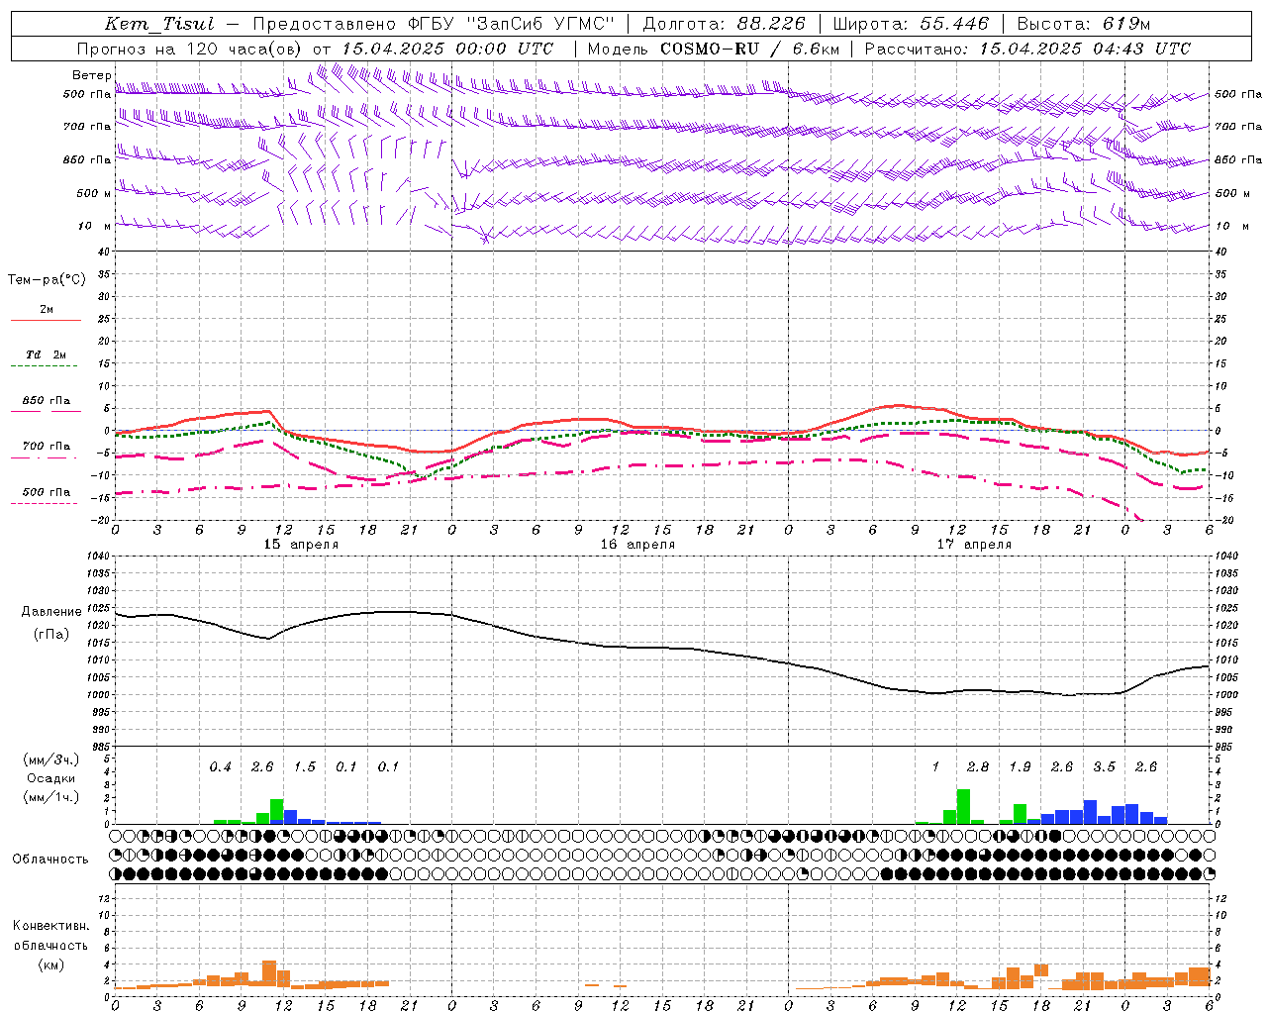The image size is (1267, 1014).
Task: Click the 17 апреля date label
Action: click(x=974, y=545)
